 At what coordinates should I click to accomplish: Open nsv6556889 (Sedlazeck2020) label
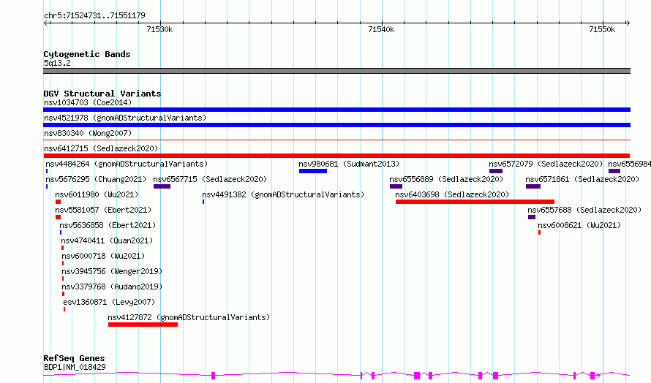[446, 179]
